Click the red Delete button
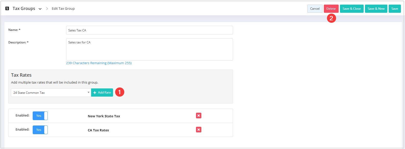Image resolution: width=405 pixels, height=149 pixels. point(331,8)
